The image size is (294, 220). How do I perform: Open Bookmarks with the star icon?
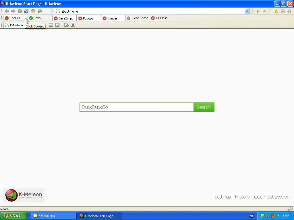click(x=276, y=11)
